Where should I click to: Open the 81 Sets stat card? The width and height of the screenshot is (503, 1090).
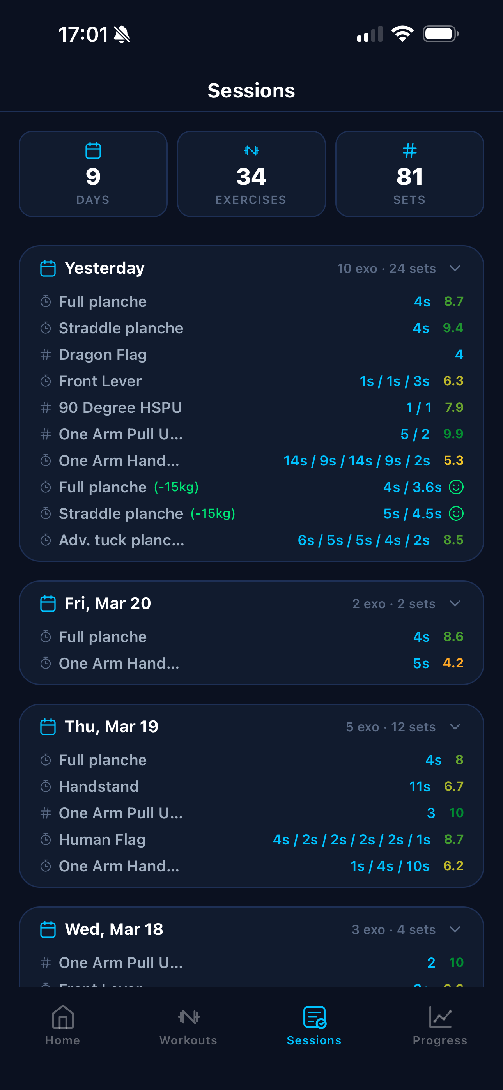tap(409, 174)
